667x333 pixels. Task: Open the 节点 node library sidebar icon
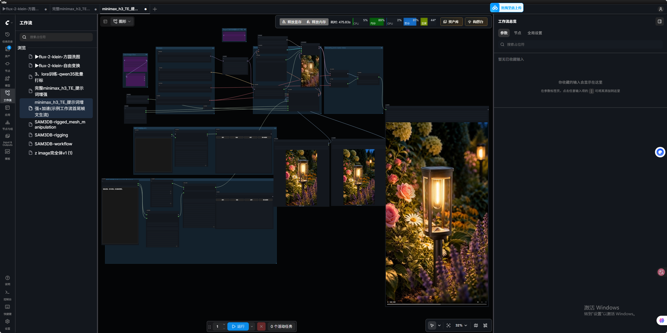point(7,66)
